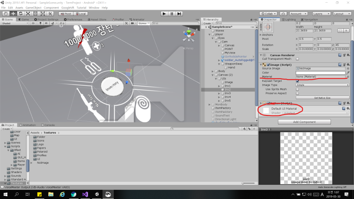The width and height of the screenshot is (354, 199).
Task: Expand Inv1 in the Hierarchy
Action: 219,86
